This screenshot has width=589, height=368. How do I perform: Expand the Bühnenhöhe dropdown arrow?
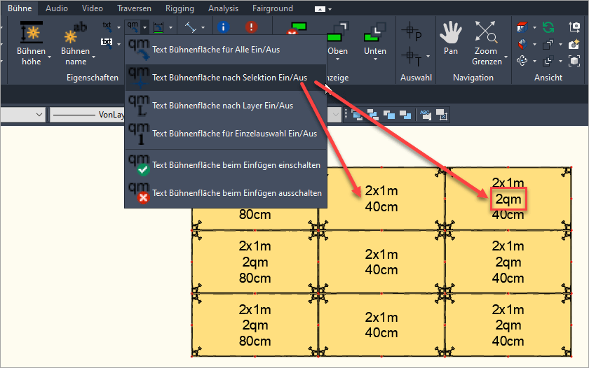pyautogui.click(x=50, y=57)
